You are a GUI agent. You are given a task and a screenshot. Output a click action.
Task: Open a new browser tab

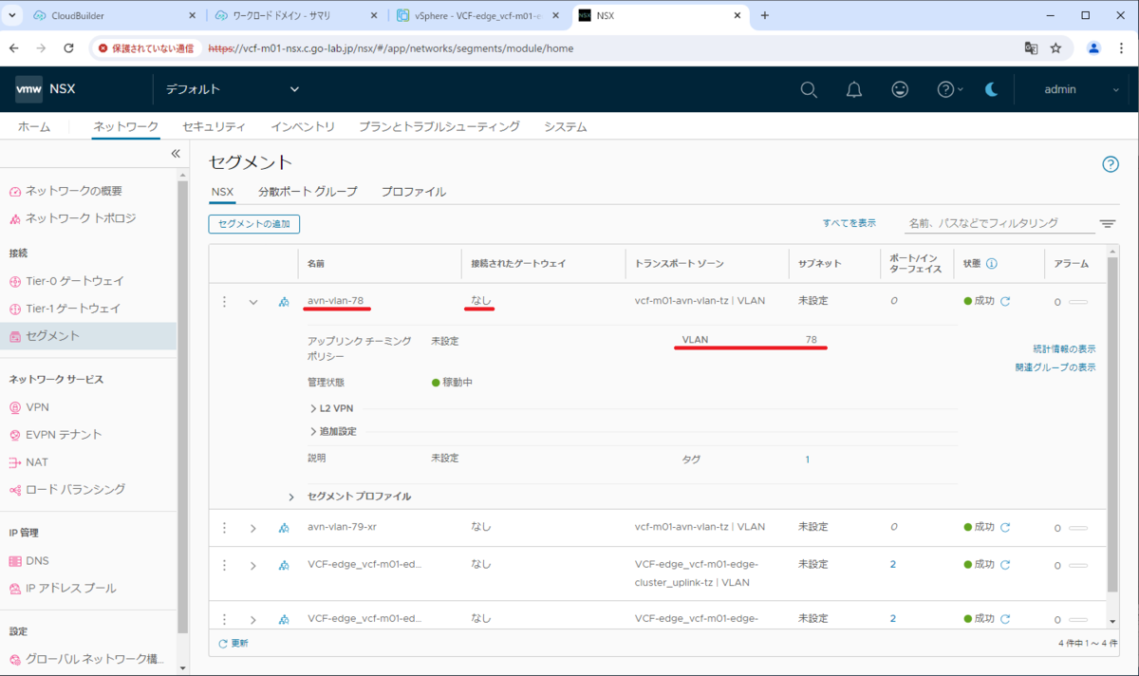(765, 15)
